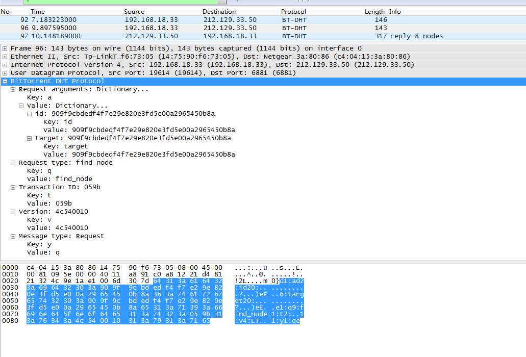Select the 'Value: 4c540010' line under Version
Viewport: 526px width, 357px height.
[57, 228]
